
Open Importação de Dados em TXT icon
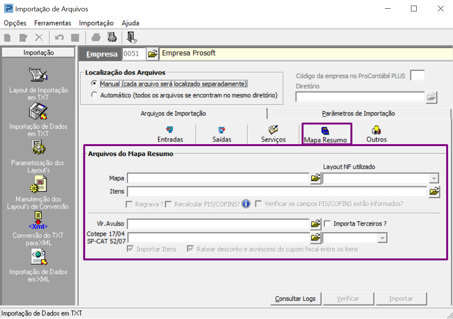coord(38,112)
